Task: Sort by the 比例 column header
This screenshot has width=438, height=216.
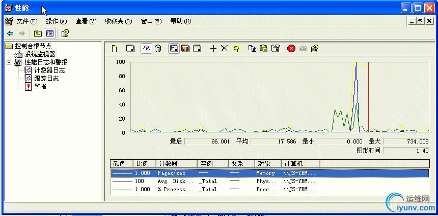Action: click(145, 163)
